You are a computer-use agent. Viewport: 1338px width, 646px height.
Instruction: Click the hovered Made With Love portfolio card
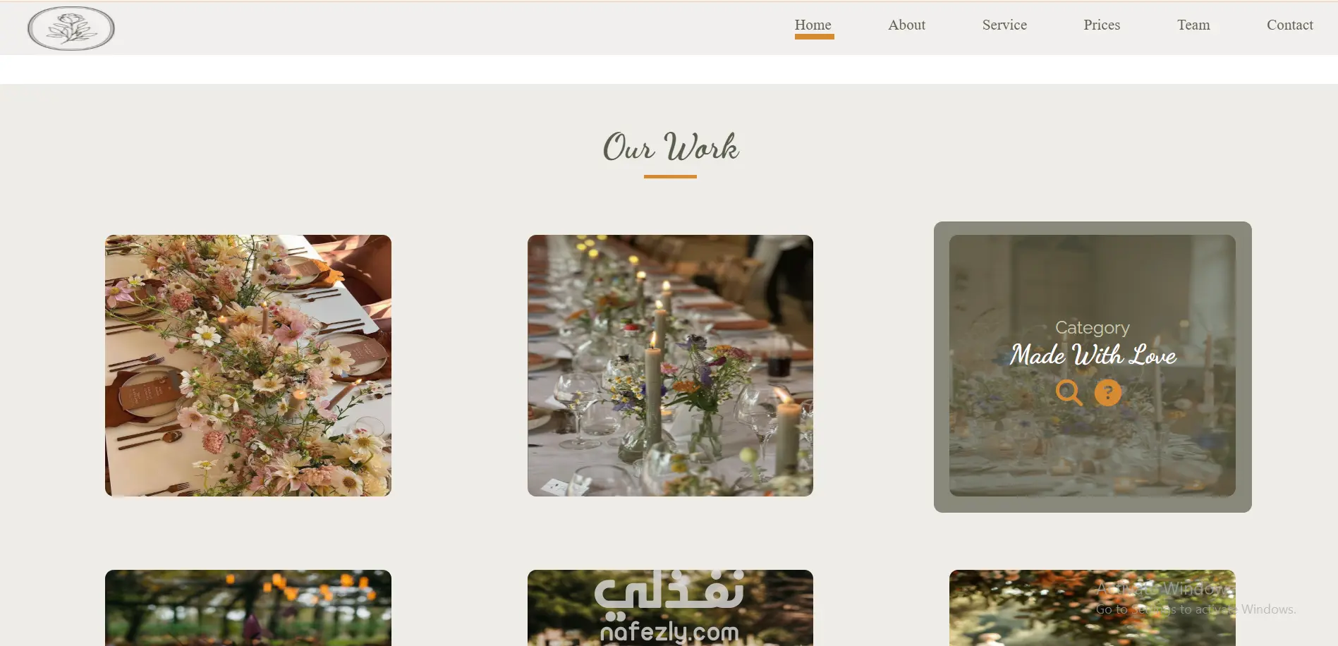[x=1093, y=367]
